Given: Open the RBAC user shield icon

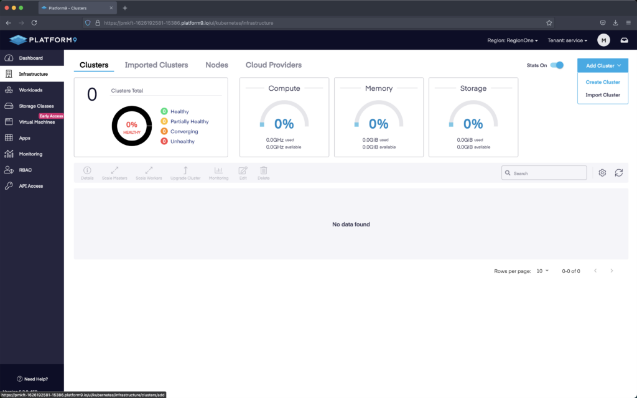Looking at the screenshot, I should [x=9, y=170].
